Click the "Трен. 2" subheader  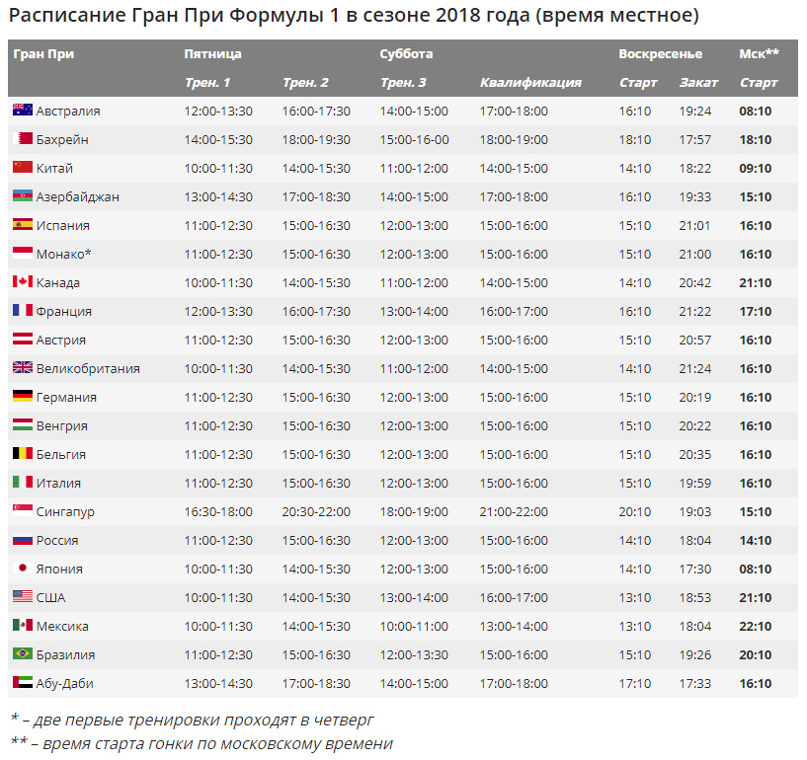pos(305,83)
